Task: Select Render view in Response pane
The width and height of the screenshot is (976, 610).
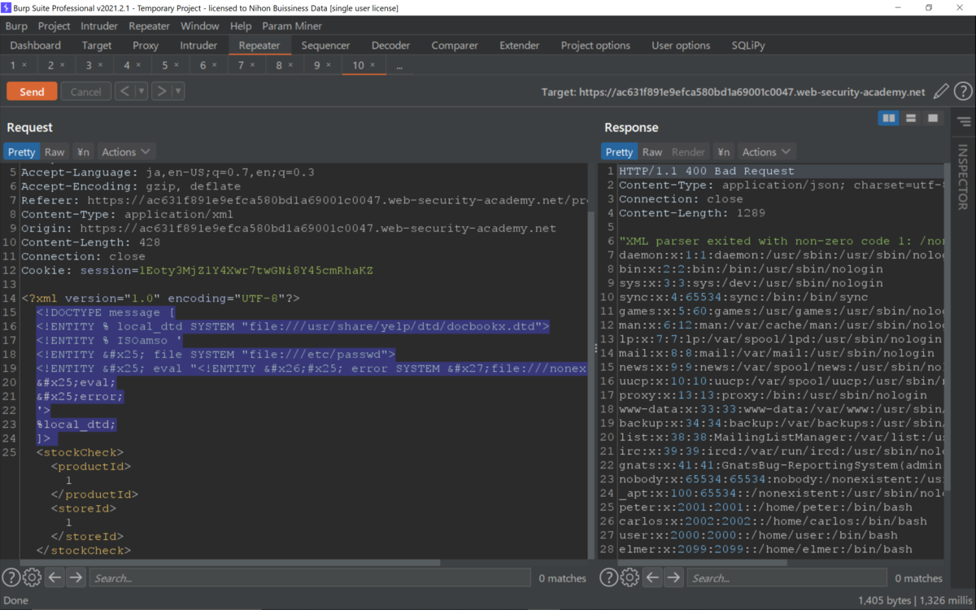Action: tap(688, 152)
